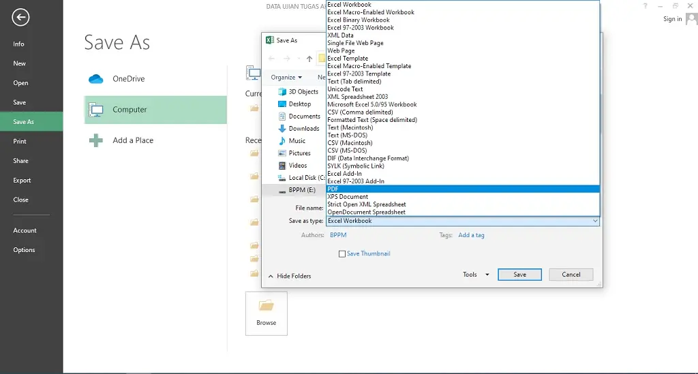Open the New tab in backstage menu

tap(31, 63)
